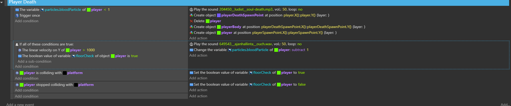Click the Trigger once condition icon
511x106 pixels.
[x=17, y=16]
